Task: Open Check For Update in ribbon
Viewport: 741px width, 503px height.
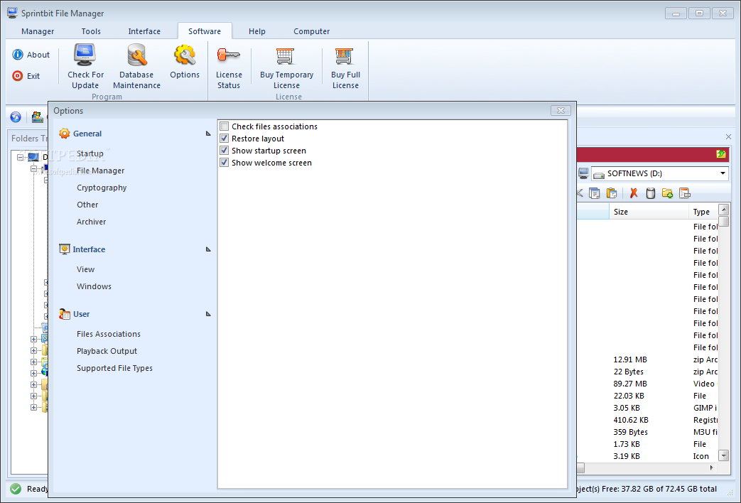Action: (x=85, y=66)
